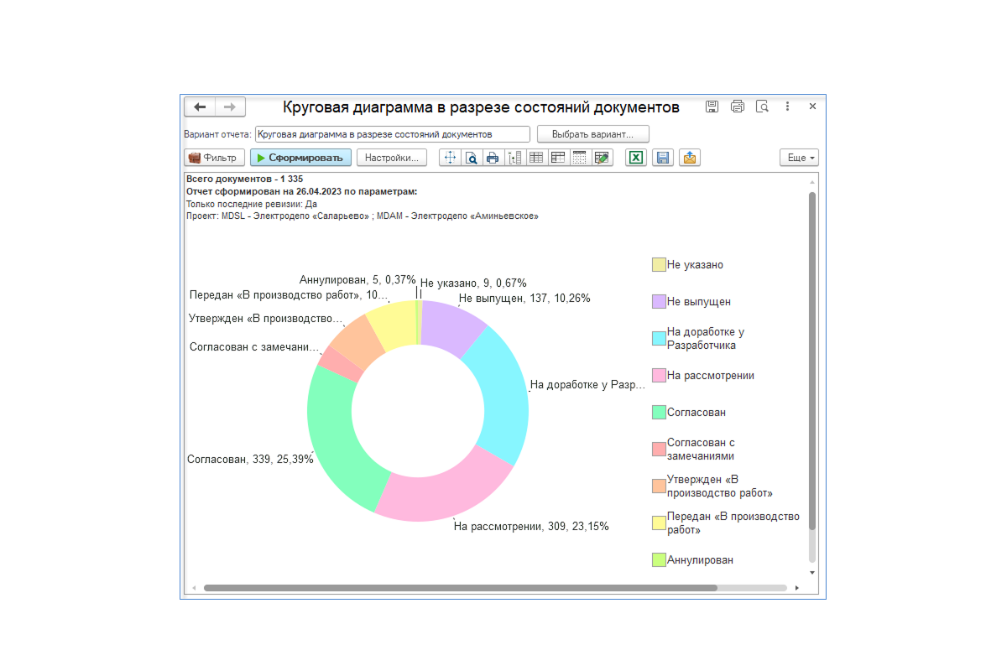Click the На доработке у Разработчика cyan swatch
Viewport: 1007px width, 671px height.
coord(659,339)
